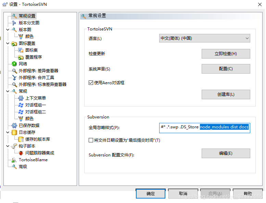
Task: Select 对话框组一 tree item
Action: (36, 105)
